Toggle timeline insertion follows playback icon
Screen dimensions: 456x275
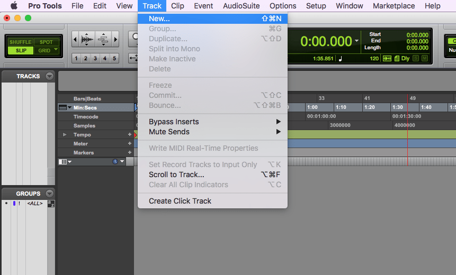pyautogui.click(x=387, y=58)
